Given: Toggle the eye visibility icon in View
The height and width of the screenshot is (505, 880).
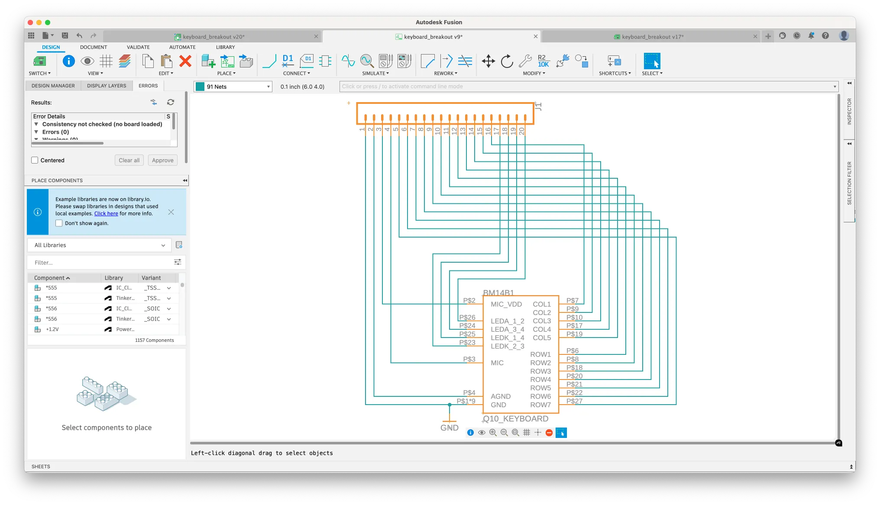Looking at the screenshot, I should [x=87, y=61].
